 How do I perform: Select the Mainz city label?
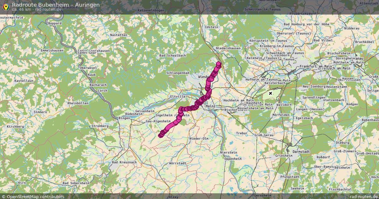pos(210,106)
